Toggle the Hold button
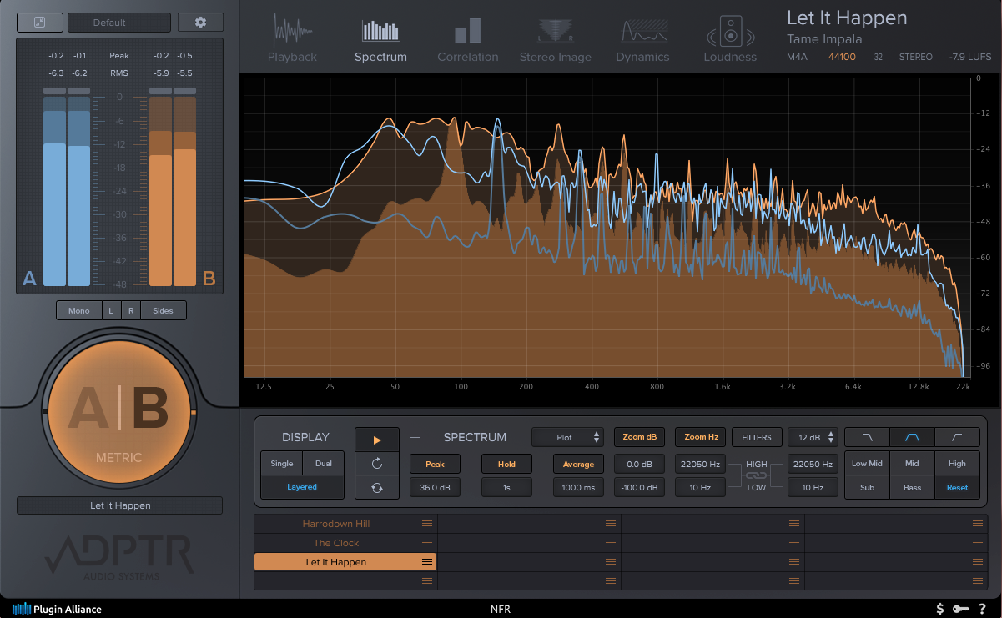 point(506,464)
